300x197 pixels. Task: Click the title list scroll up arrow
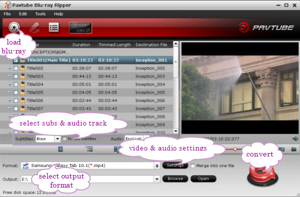point(176,44)
